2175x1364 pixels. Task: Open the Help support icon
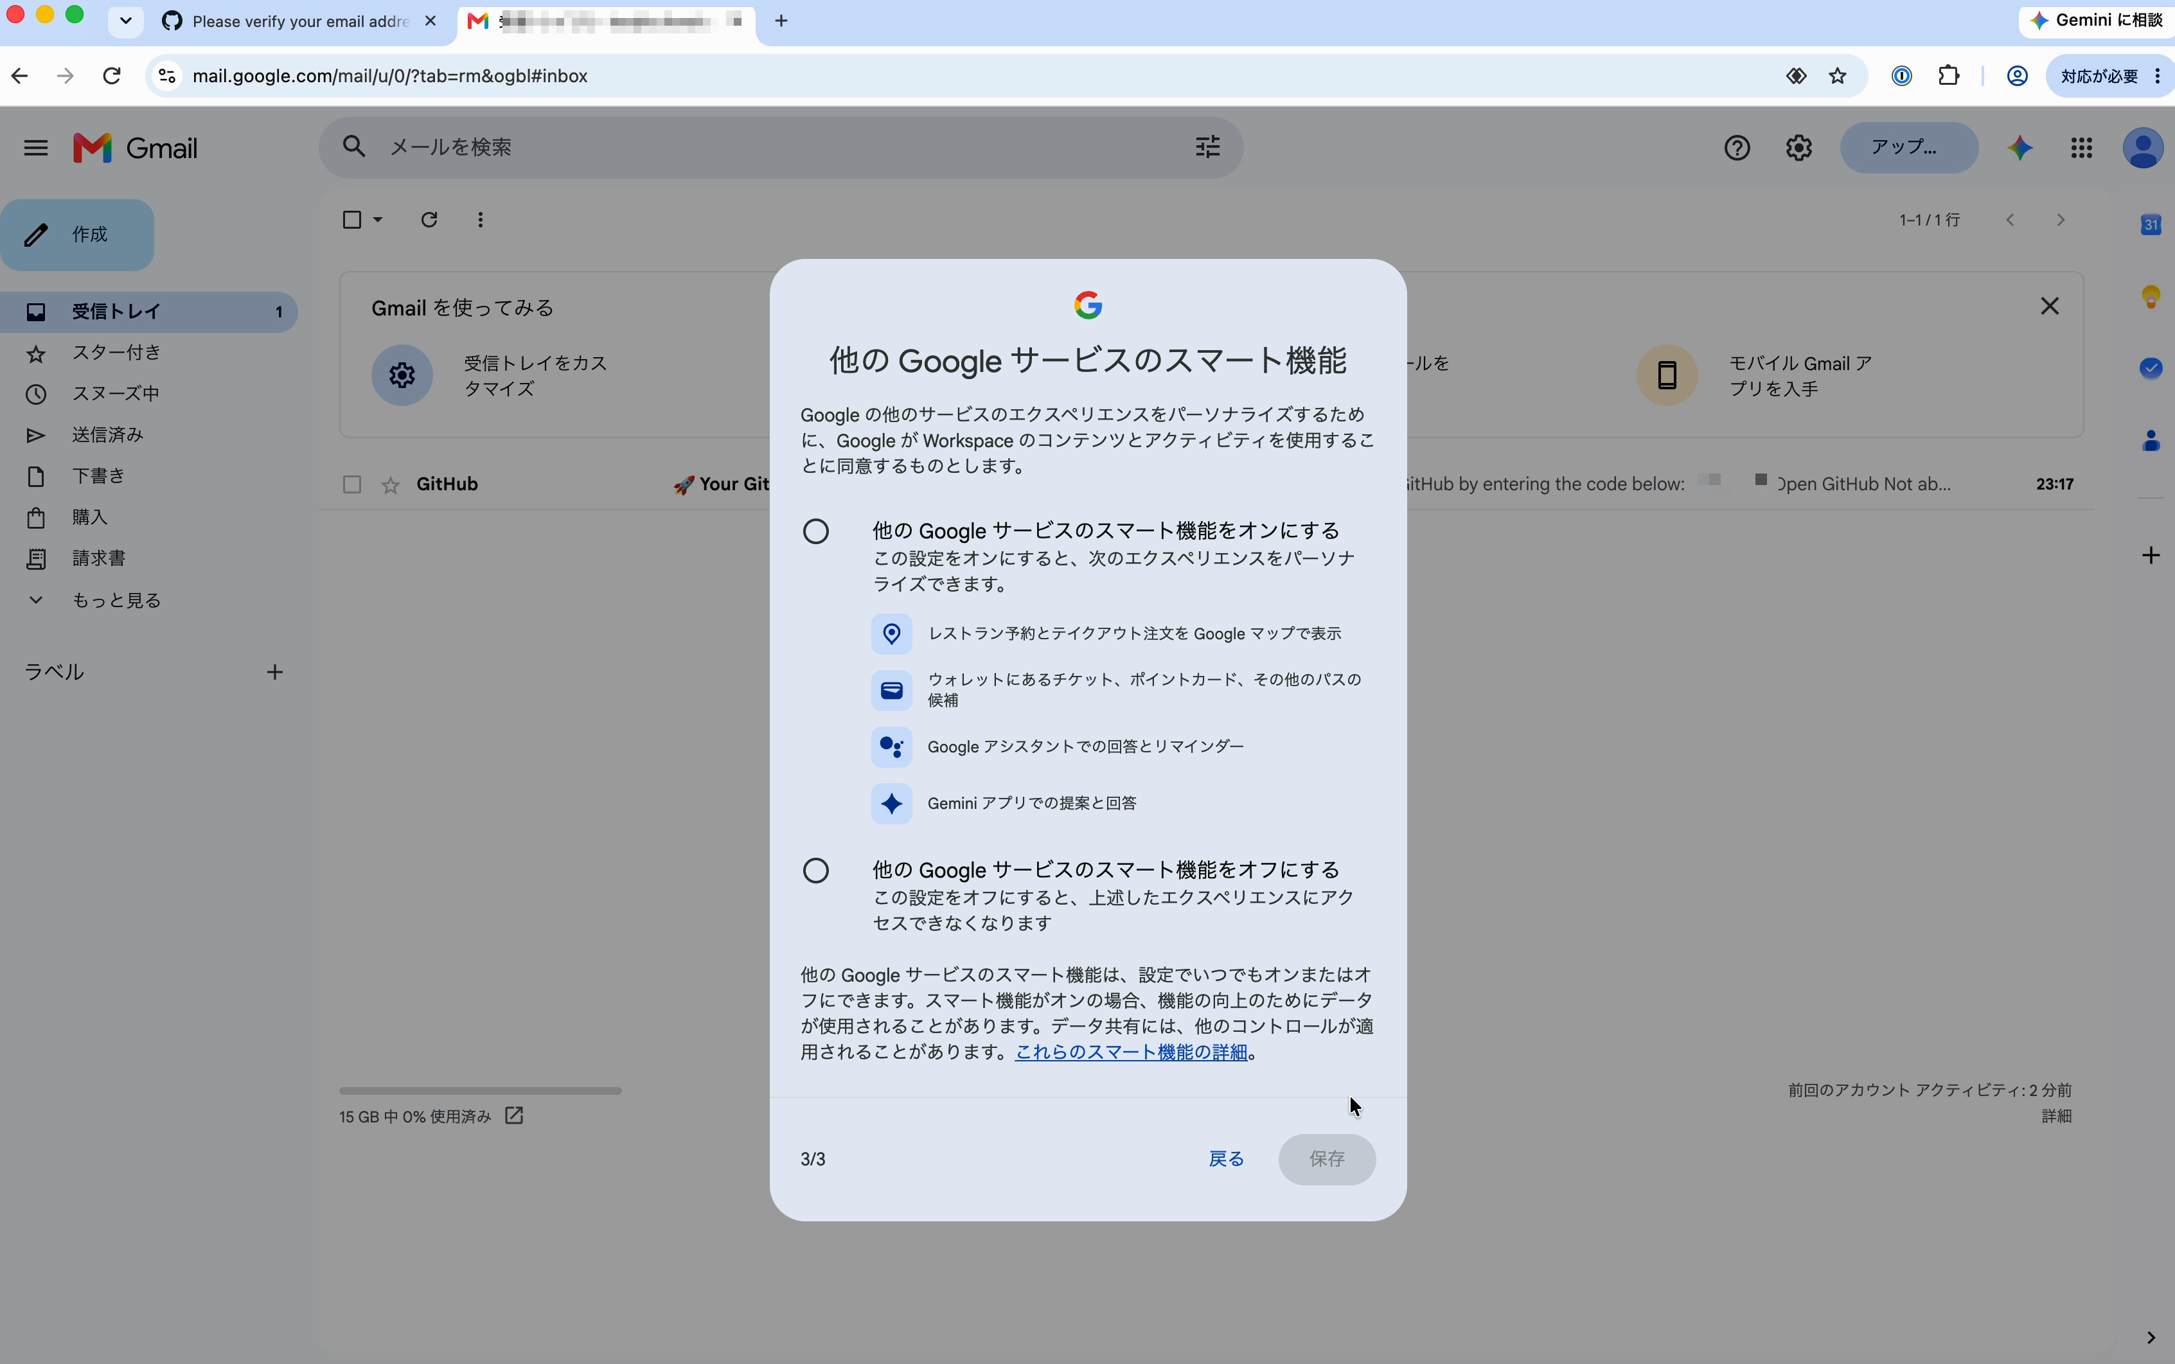point(1737,148)
